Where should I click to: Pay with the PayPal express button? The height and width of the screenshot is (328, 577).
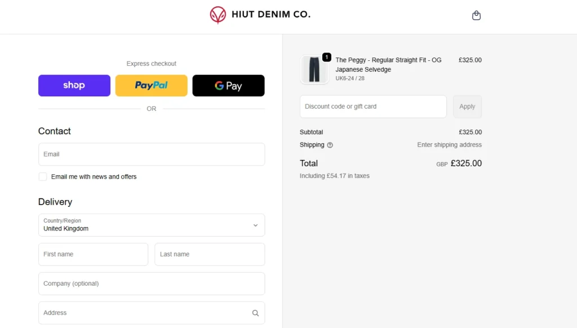pos(151,85)
